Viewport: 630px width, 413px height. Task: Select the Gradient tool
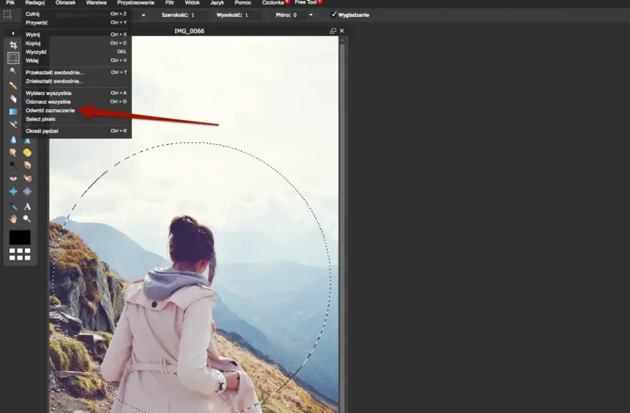click(x=13, y=111)
